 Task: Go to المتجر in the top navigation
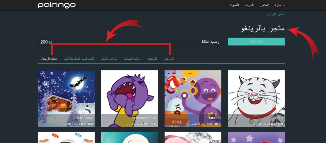point(264,5)
